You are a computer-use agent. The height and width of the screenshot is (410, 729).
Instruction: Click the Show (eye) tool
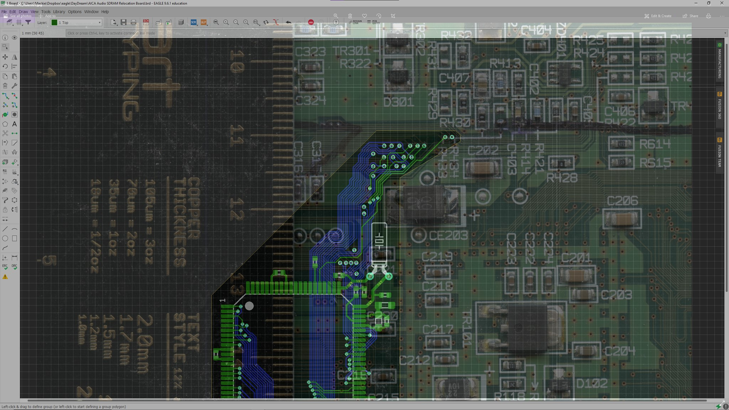(x=15, y=37)
